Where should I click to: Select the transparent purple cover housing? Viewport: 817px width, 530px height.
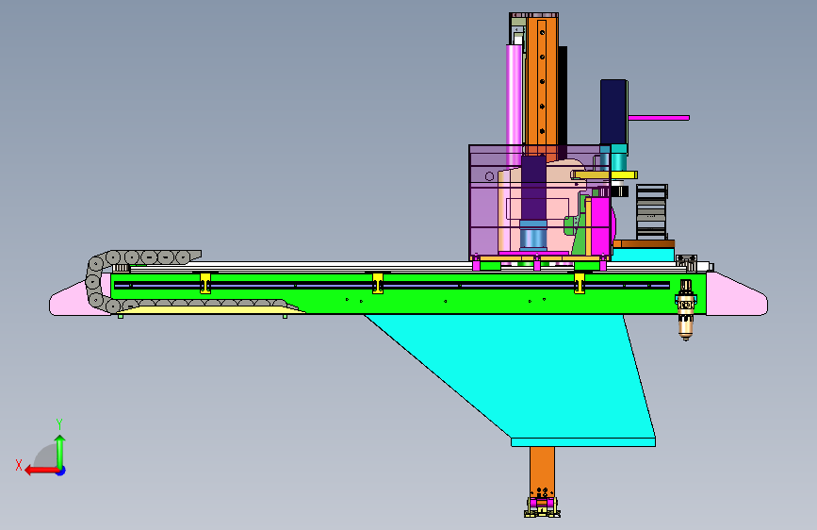(540, 201)
